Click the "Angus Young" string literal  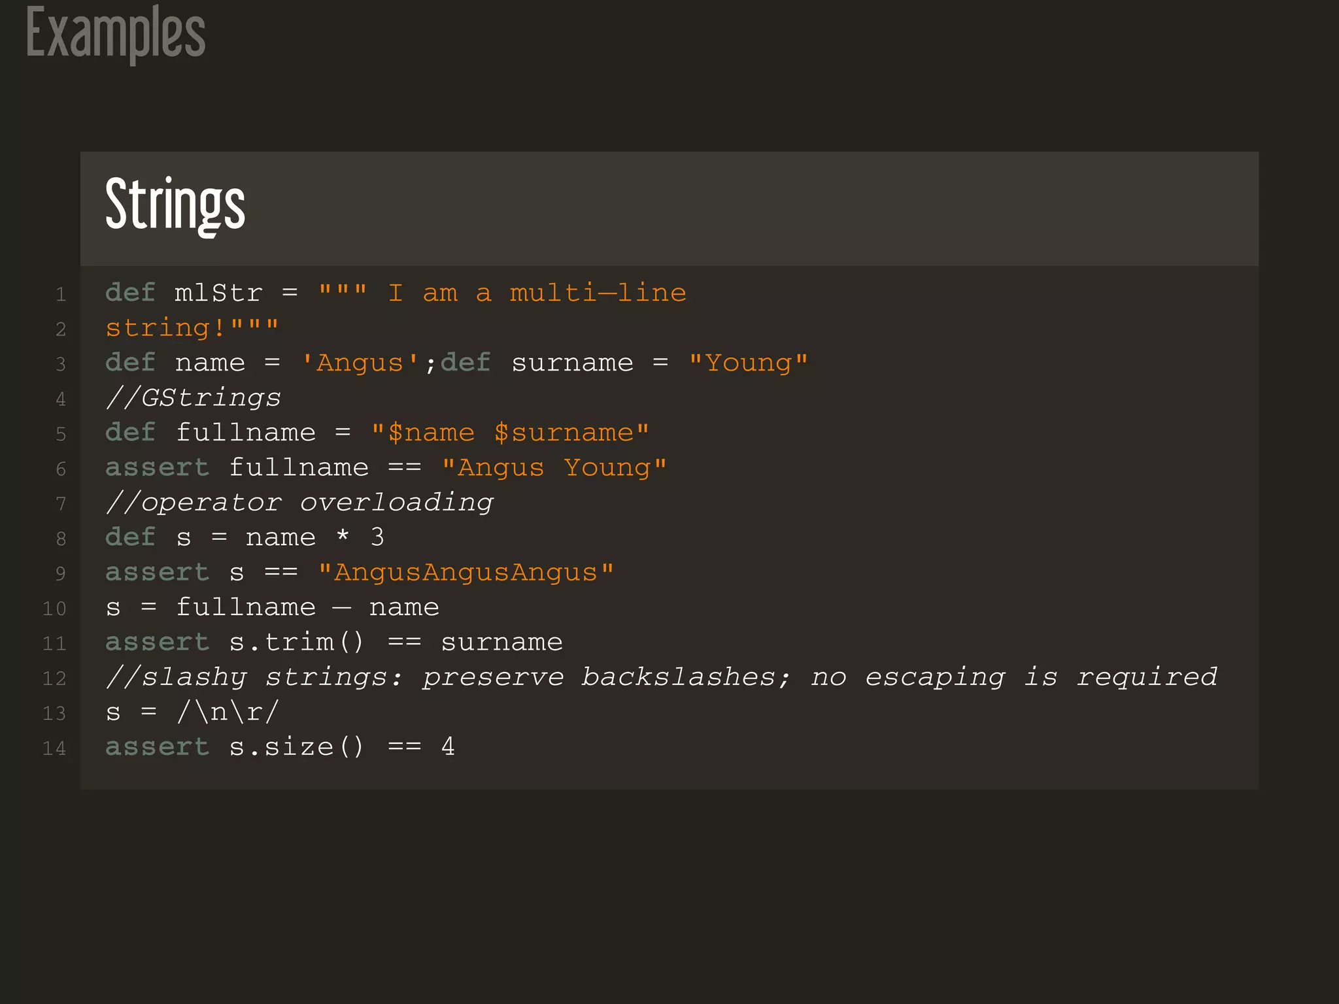pos(554,468)
